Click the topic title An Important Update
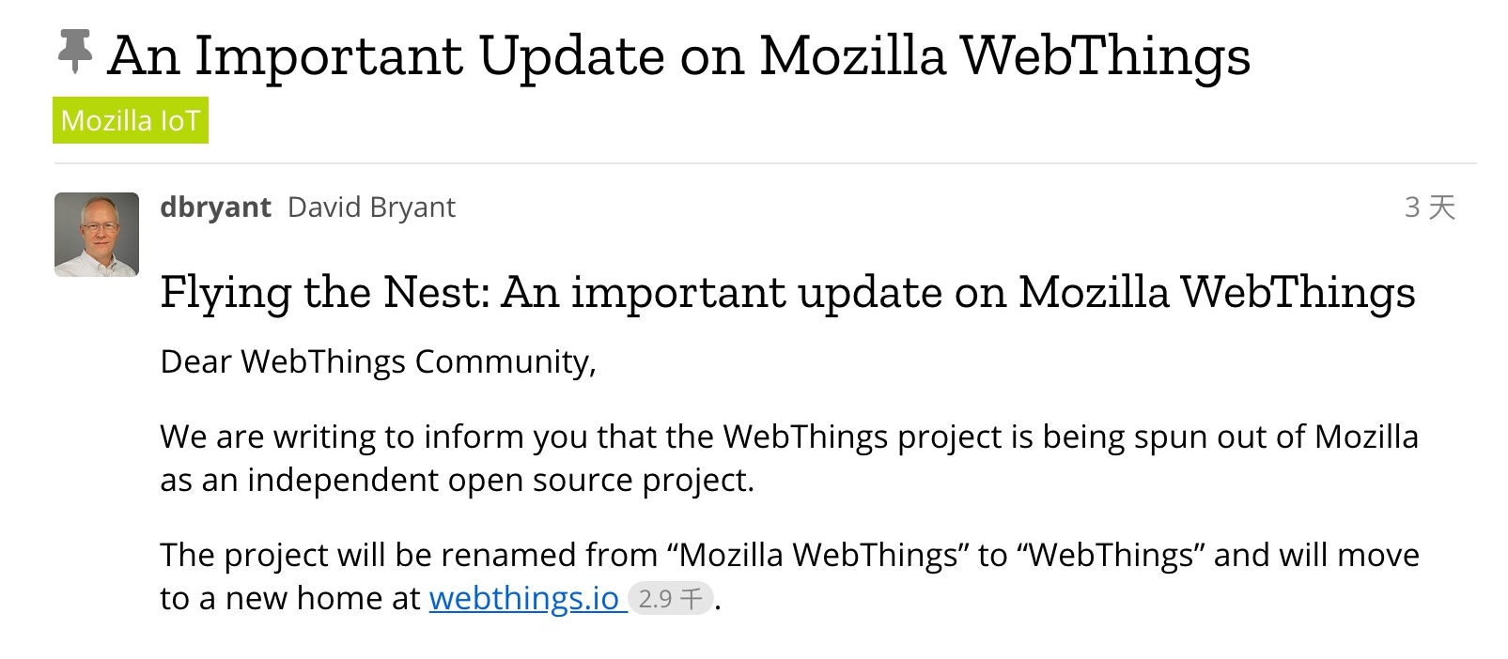The width and height of the screenshot is (1508, 659). (676, 54)
